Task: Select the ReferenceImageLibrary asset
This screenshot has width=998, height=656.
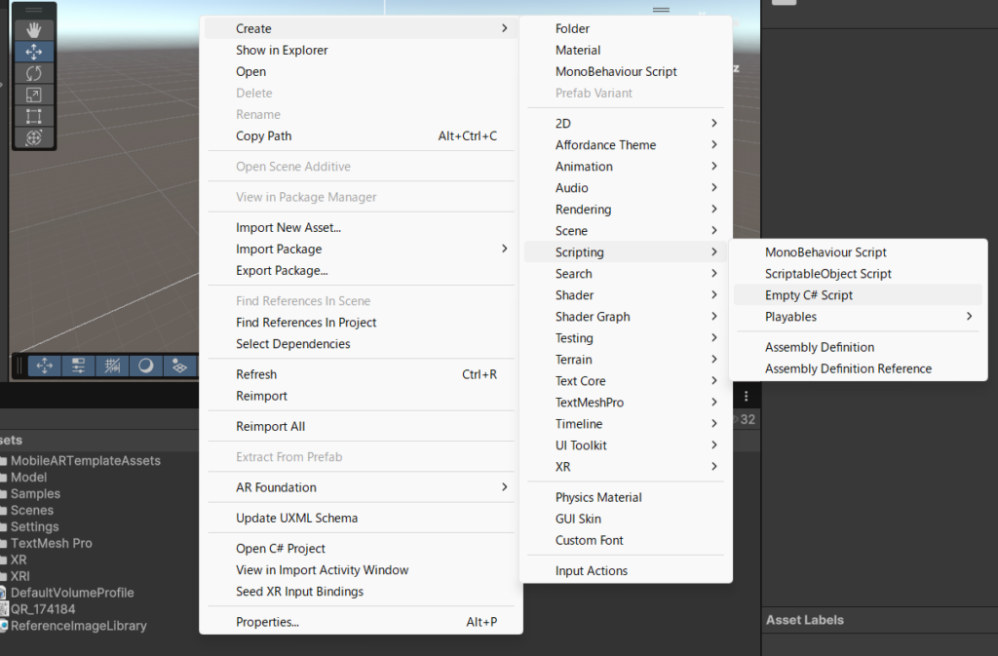Action: pos(78,626)
